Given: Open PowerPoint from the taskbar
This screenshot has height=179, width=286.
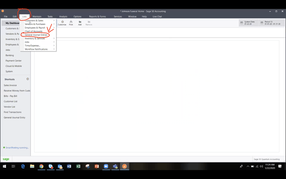Looking at the screenshot, I should pos(97,166).
